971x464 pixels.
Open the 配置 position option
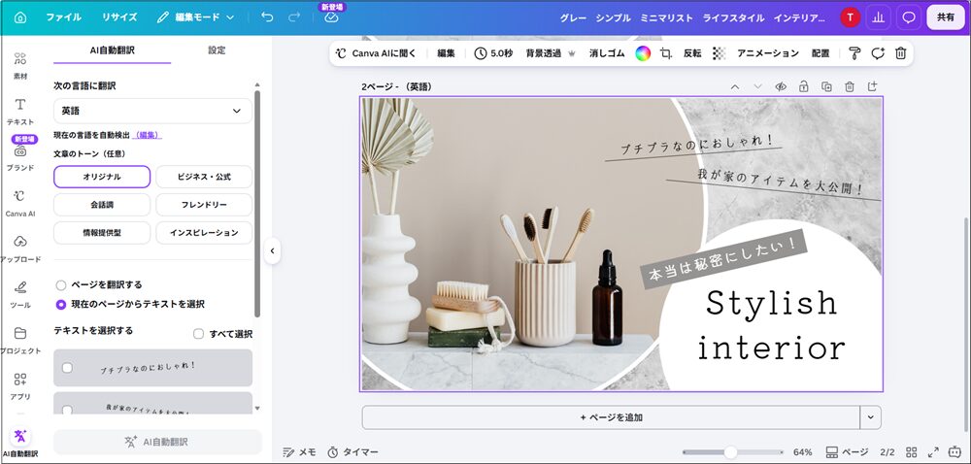click(820, 53)
